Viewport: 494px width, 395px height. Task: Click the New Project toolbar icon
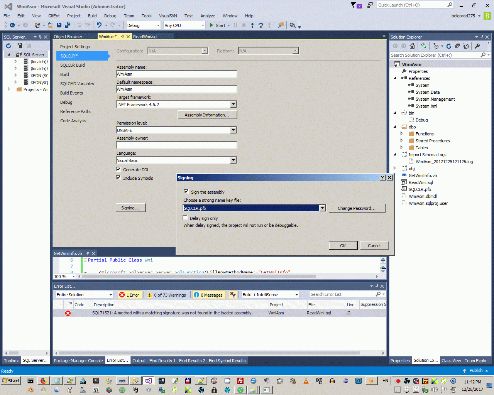(37, 25)
